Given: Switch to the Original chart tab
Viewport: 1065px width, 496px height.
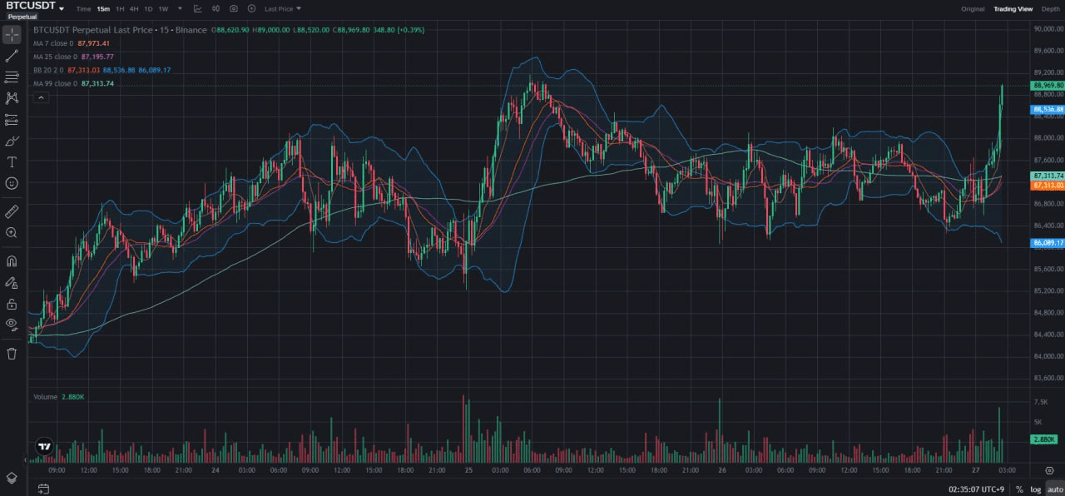Looking at the screenshot, I should pyautogui.click(x=973, y=8).
